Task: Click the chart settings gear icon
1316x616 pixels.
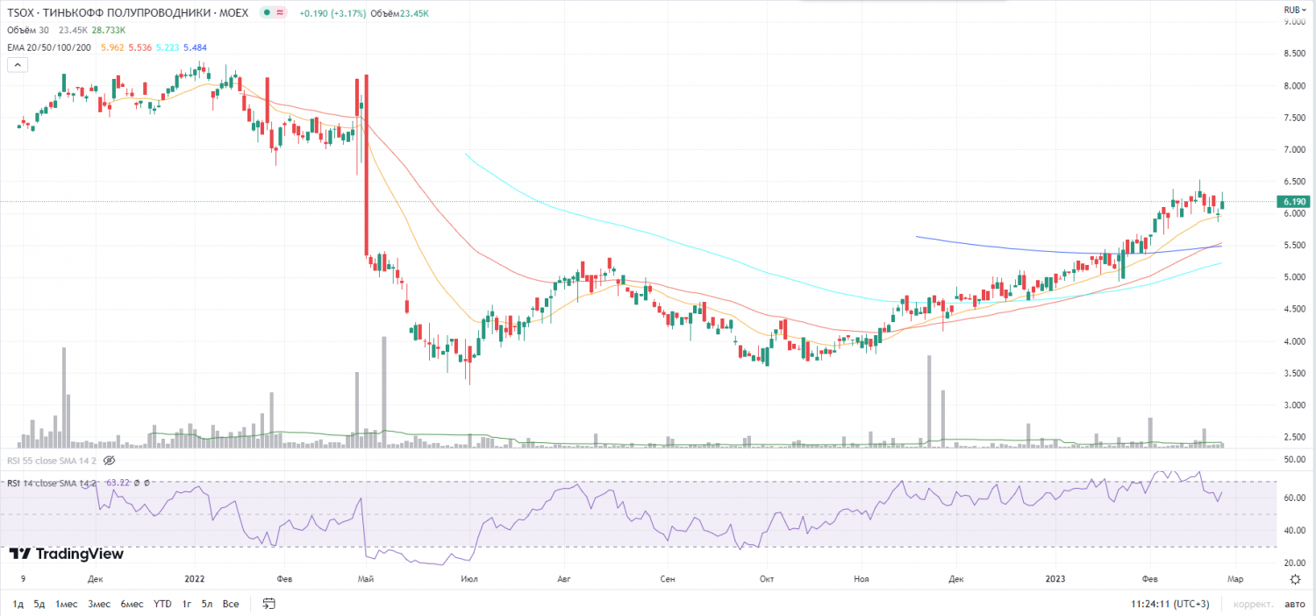Action: pyautogui.click(x=1295, y=579)
